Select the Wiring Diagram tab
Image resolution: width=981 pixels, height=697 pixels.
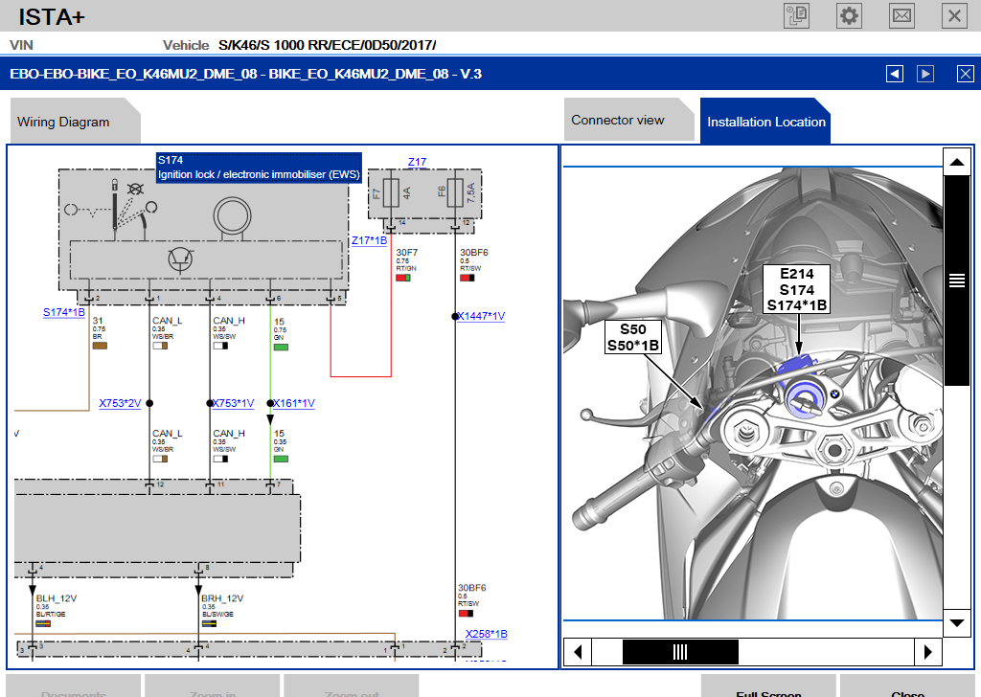click(x=63, y=122)
